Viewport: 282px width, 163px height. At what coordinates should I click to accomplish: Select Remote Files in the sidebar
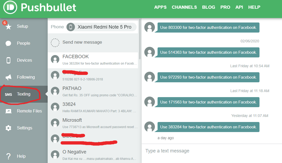[24, 111]
